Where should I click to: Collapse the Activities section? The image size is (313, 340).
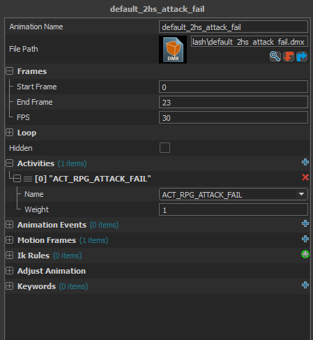click(10, 163)
